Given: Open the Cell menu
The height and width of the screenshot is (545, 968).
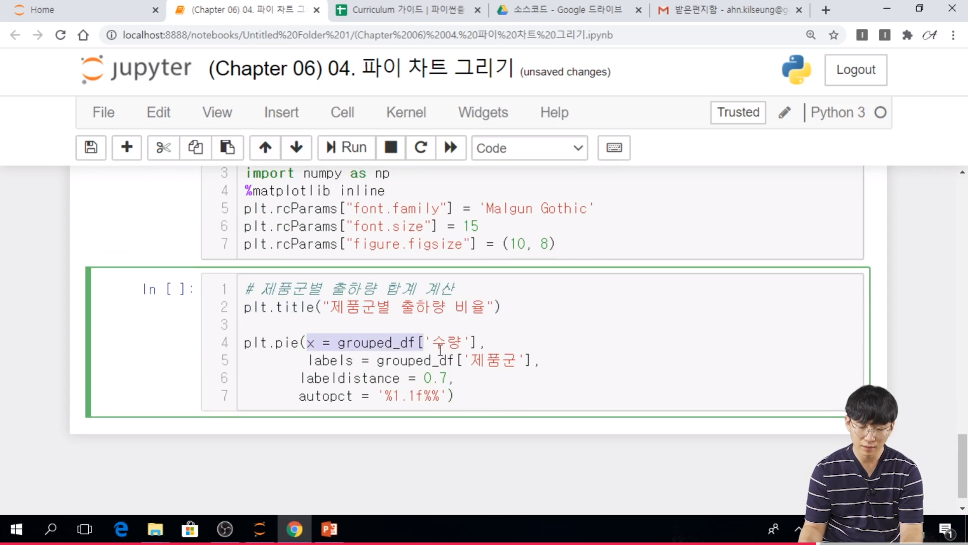Looking at the screenshot, I should click(x=342, y=112).
